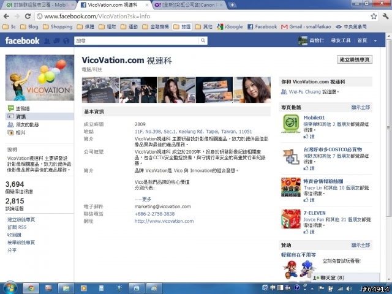Open second photo thumbnail in photo strip
This screenshot has width=392, height=294.
coord(138,90)
